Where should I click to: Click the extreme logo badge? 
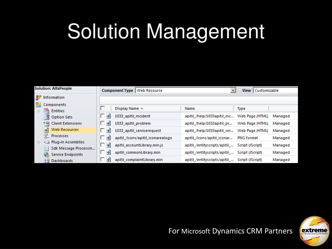point(314,231)
